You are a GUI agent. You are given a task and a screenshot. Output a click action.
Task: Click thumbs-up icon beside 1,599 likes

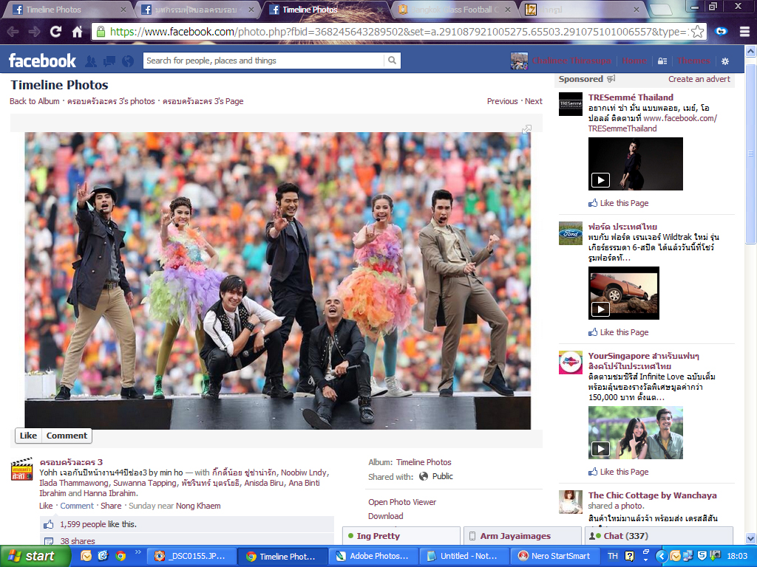pyautogui.click(x=49, y=524)
